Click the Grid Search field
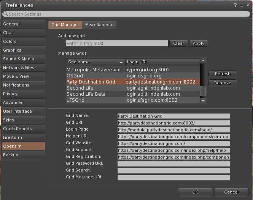This screenshot has height=200, width=253. (173, 171)
